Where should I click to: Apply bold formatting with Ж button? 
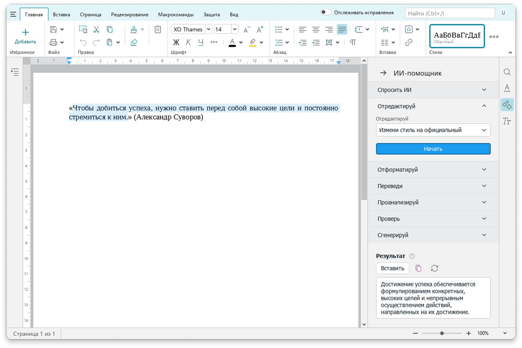[x=176, y=43]
